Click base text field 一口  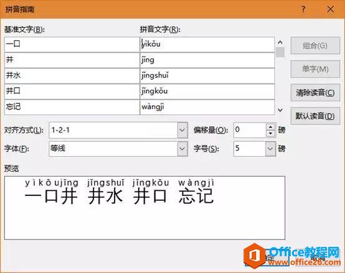tap(72, 45)
